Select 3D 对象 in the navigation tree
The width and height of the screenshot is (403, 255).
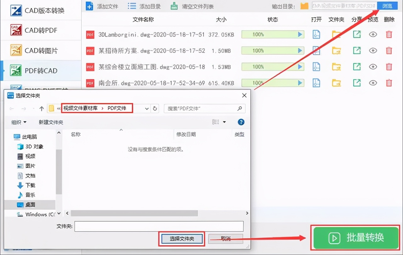point(30,146)
